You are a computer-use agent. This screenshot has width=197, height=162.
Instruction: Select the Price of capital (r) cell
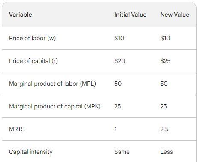[x=33, y=61]
